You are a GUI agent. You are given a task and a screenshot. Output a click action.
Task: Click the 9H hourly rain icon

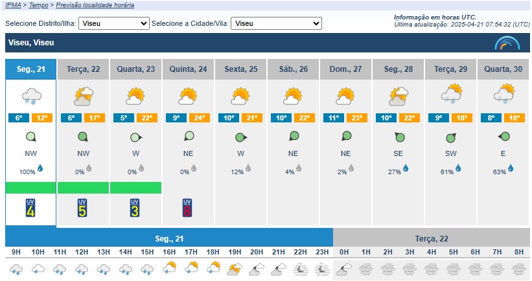click(16, 269)
